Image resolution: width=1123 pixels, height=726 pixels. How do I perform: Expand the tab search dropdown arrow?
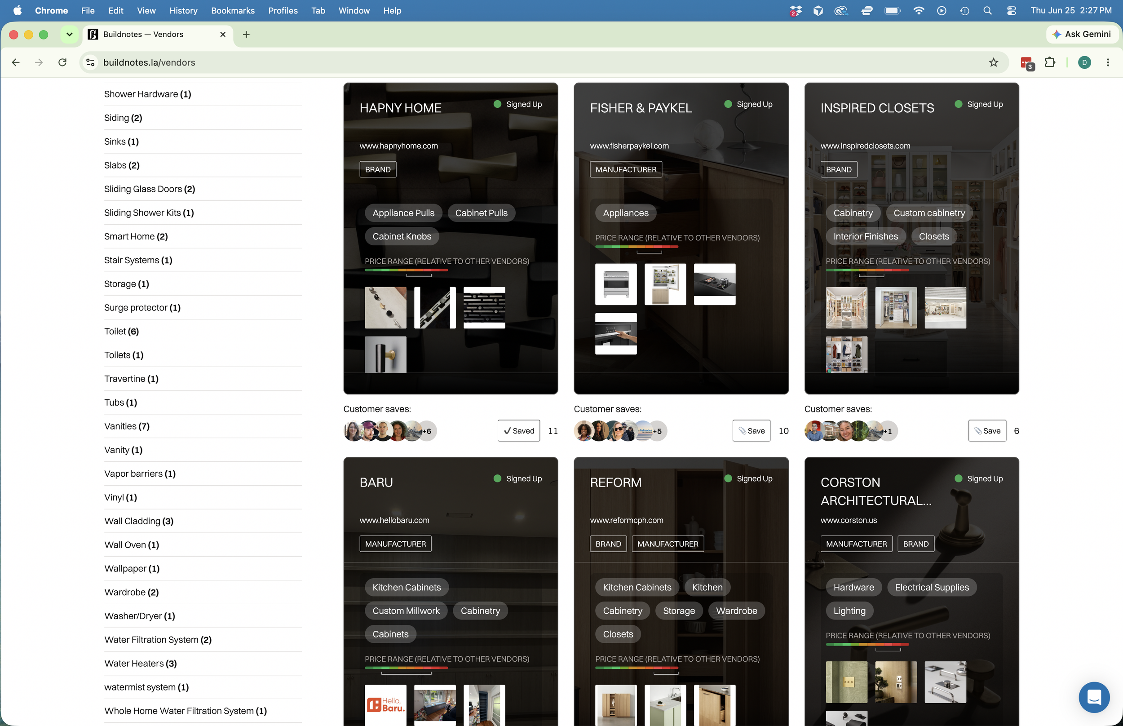69,35
